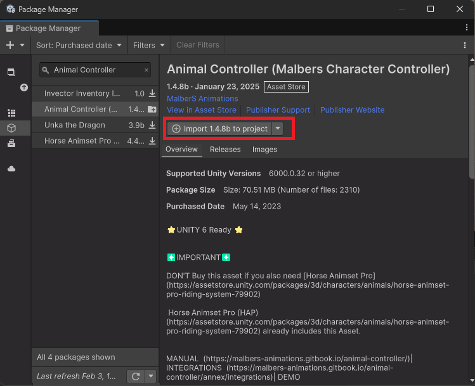Click the refresh packages list icon
This screenshot has width=475, height=386.
click(136, 376)
